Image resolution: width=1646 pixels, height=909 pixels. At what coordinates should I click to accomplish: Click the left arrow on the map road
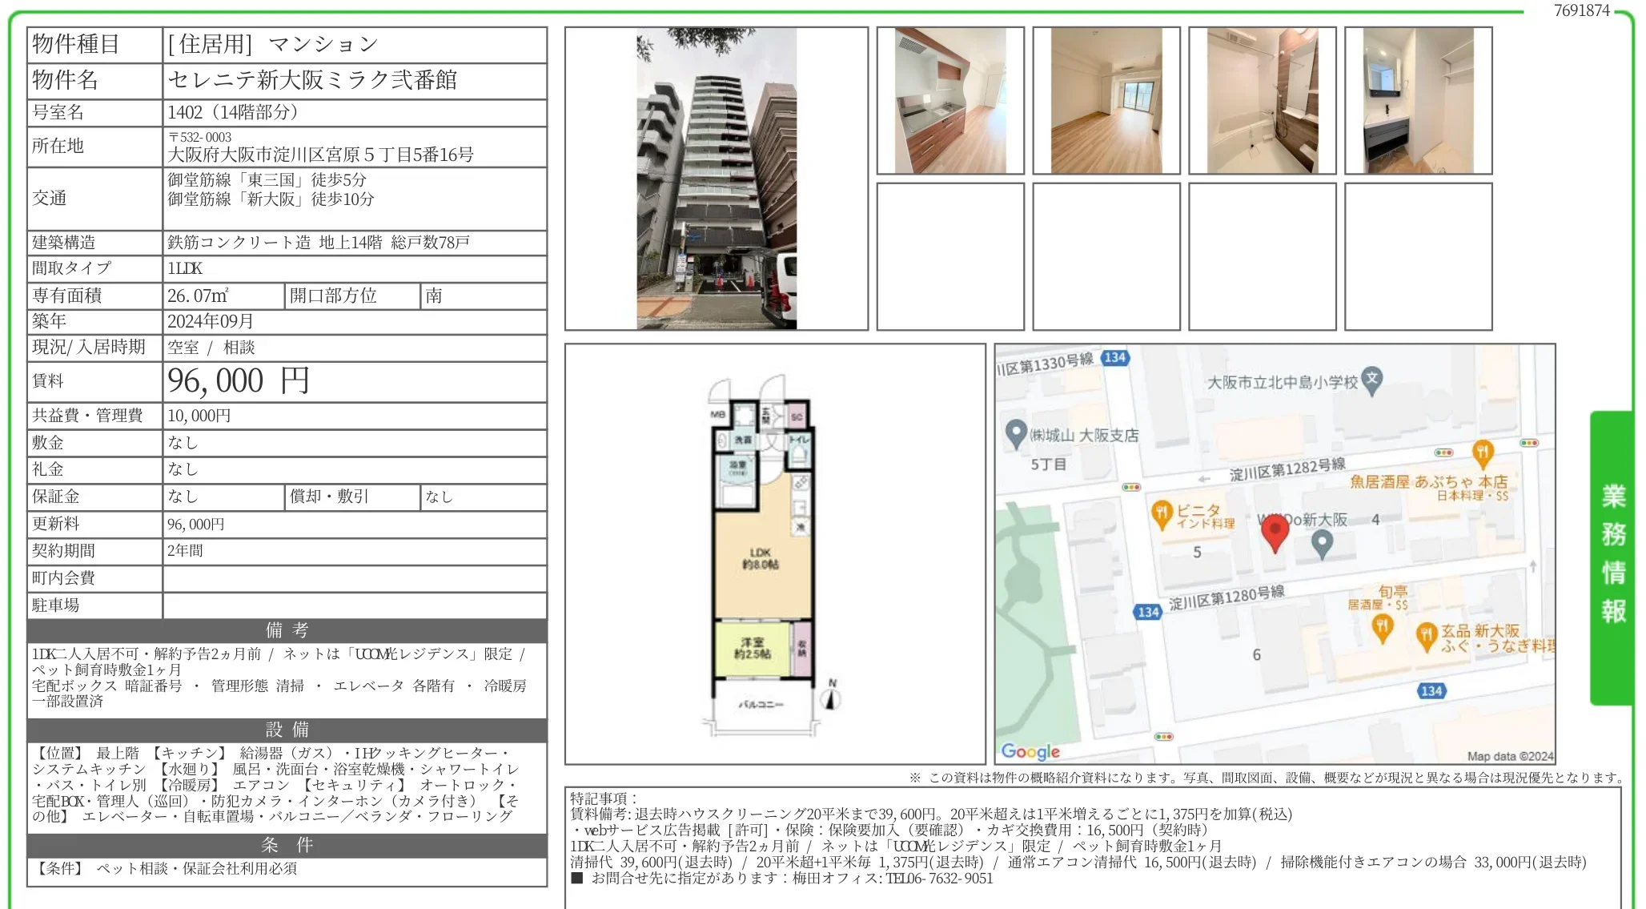[x=1204, y=479]
